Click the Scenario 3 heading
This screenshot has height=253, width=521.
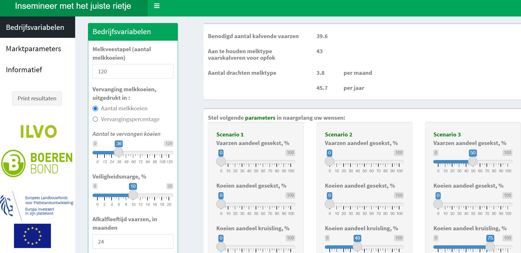pos(447,134)
